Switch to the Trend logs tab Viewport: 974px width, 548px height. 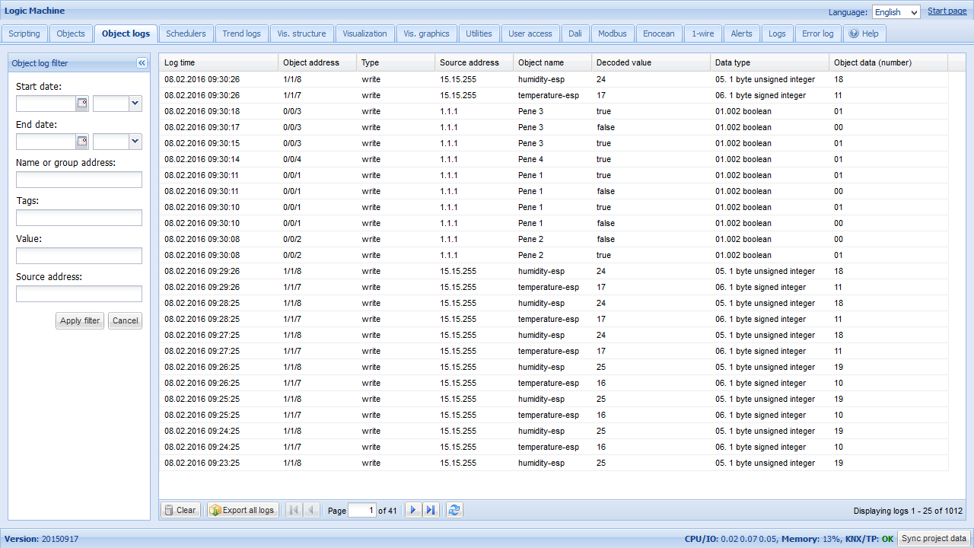[241, 33]
